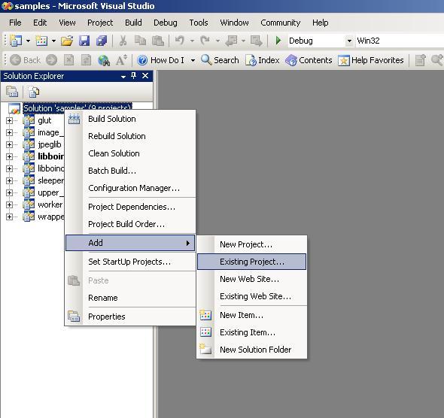This screenshot has height=418, width=444.
Task: Open the Tools menu
Action: tap(199, 23)
